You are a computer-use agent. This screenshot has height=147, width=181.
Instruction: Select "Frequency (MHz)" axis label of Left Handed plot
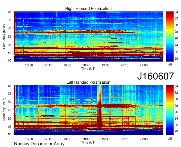click(x=4, y=110)
